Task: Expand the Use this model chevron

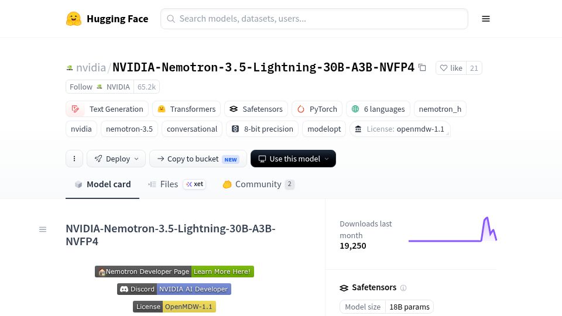Action: [x=327, y=159]
